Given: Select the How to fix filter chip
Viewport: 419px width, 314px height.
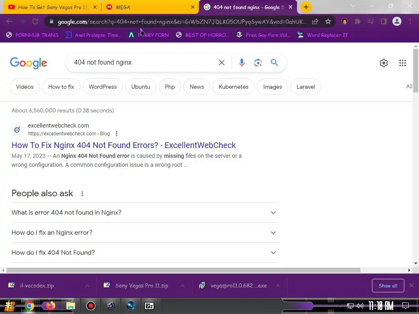Looking at the screenshot, I should [x=61, y=87].
